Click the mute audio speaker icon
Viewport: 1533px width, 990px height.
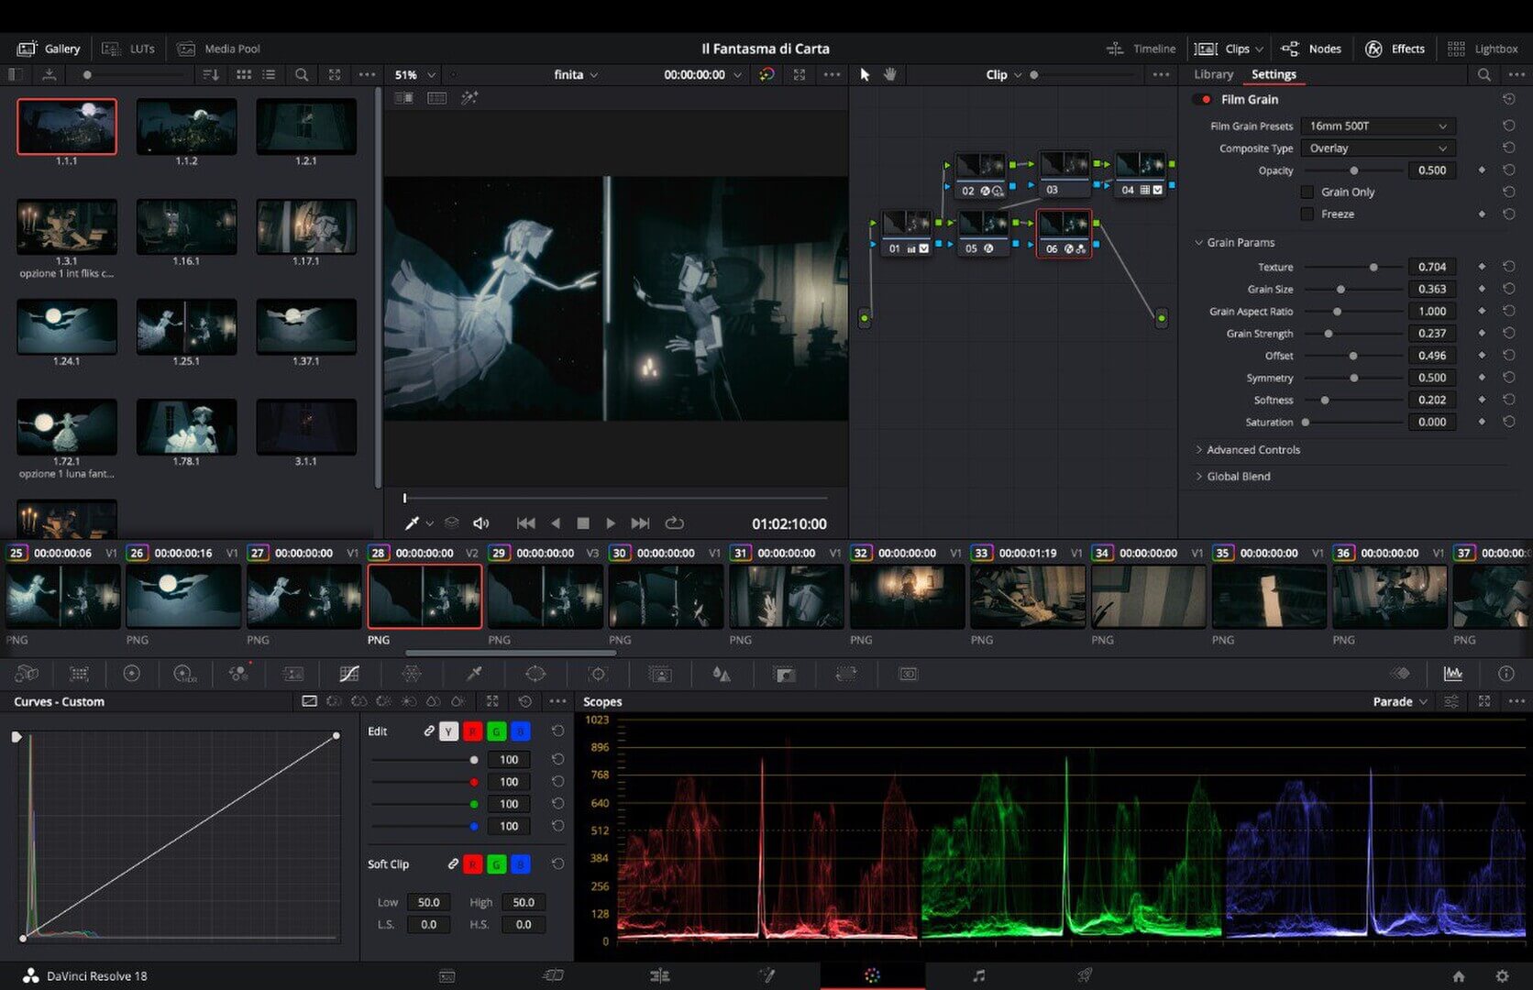pos(480,523)
